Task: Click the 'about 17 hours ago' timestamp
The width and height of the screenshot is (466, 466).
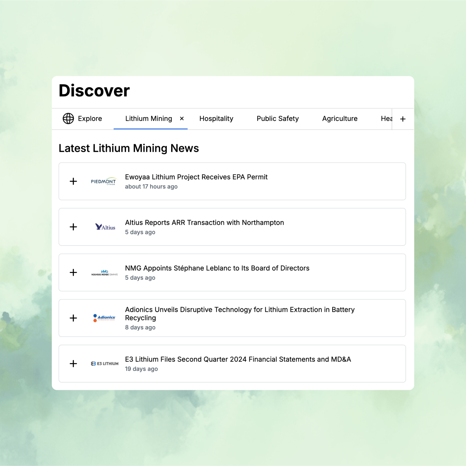Action: pyautogui.click(x=151, y=187)
